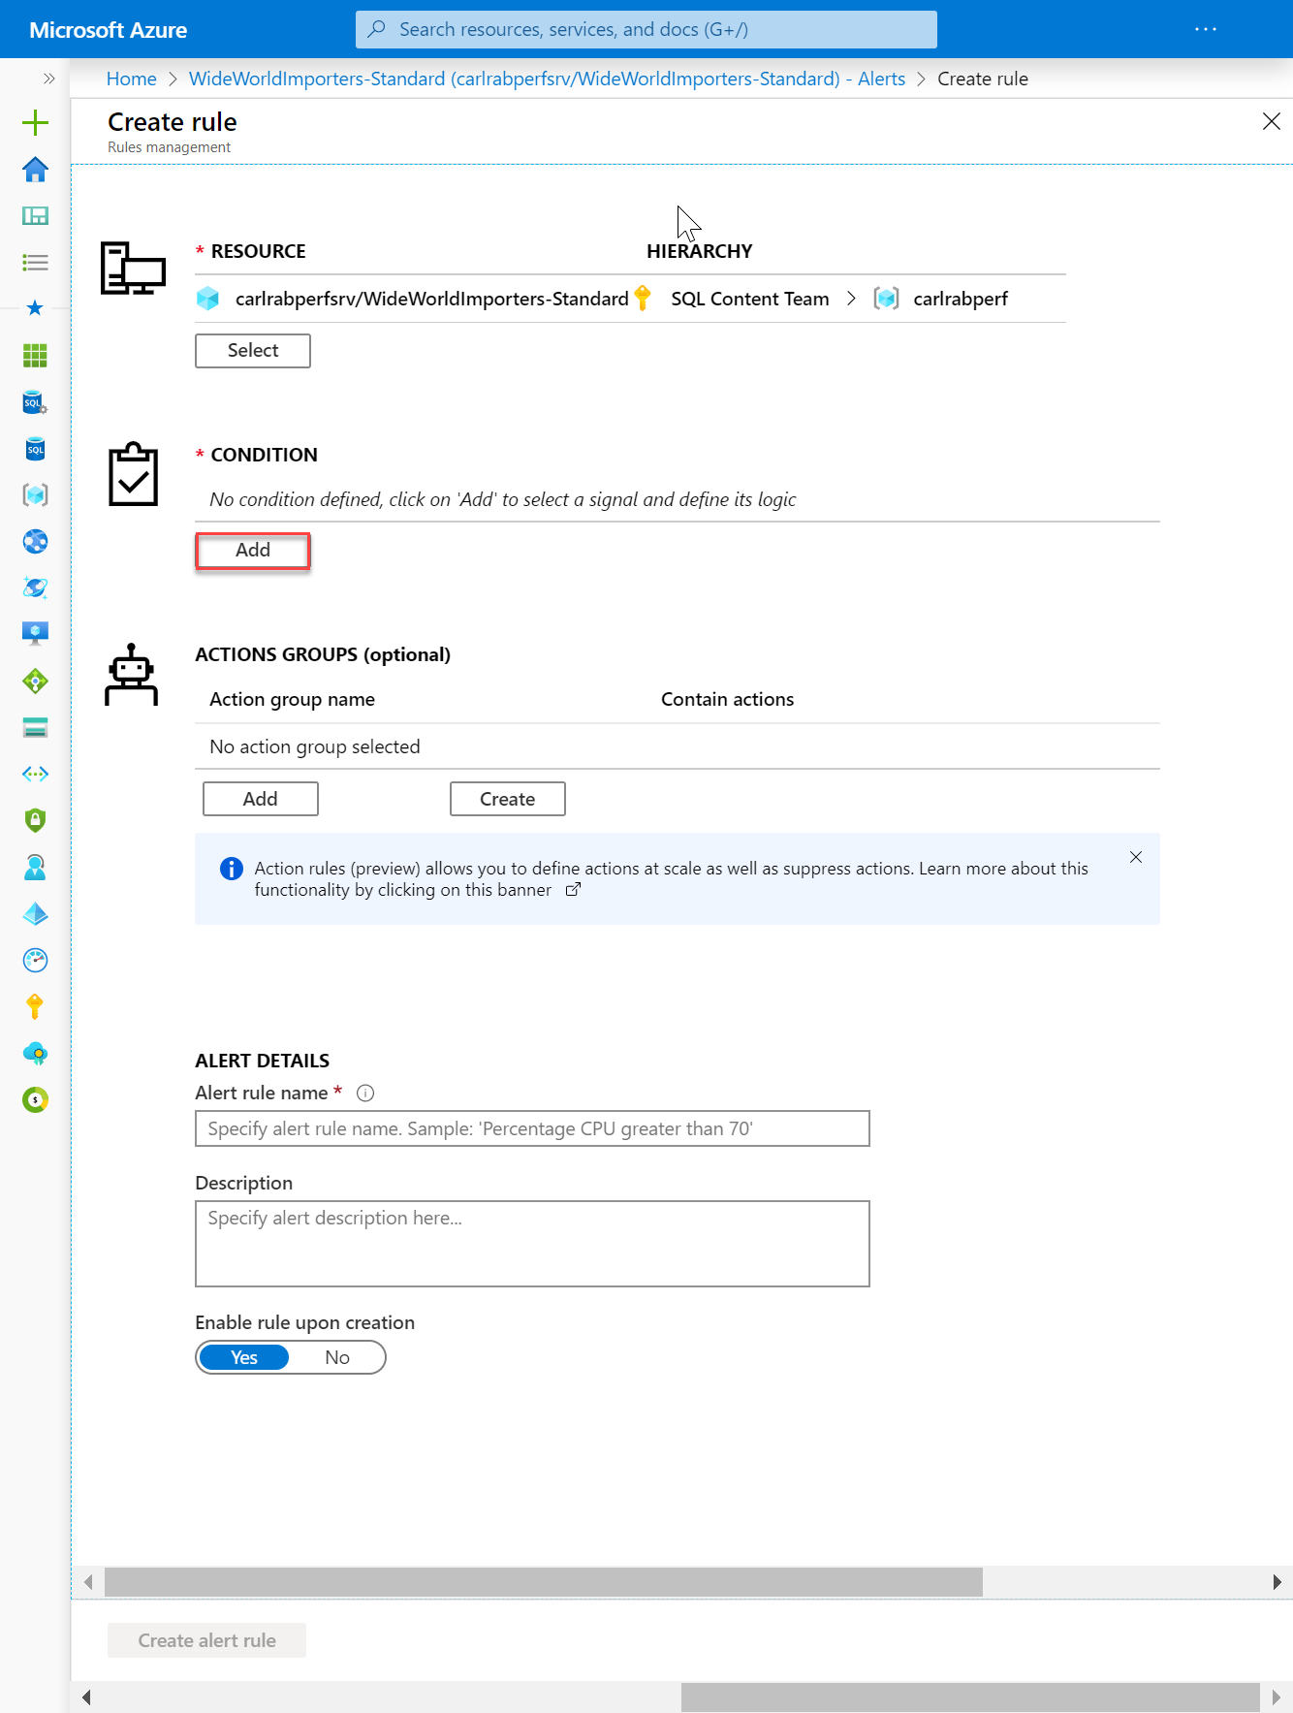Screen dimensions: 1293x1713
Task: Click Select under RESOURCE
Action: coord(253,351)
